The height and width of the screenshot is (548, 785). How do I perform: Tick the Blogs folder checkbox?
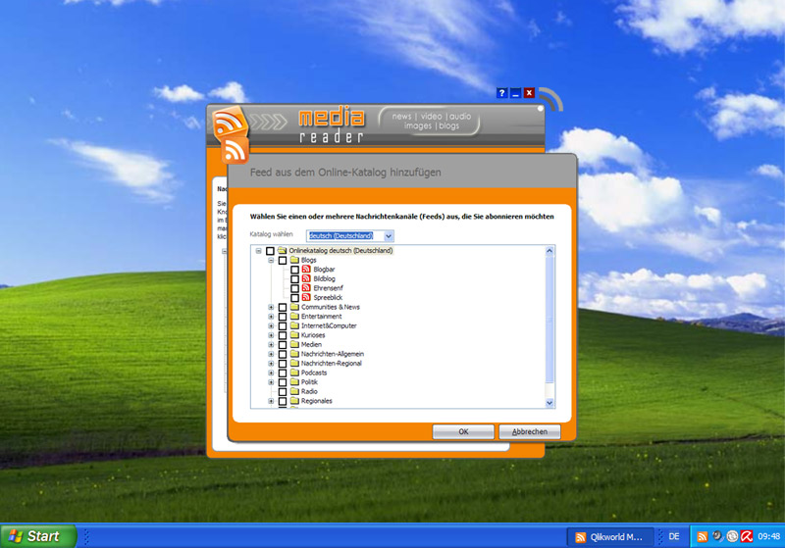pos(283,261)
